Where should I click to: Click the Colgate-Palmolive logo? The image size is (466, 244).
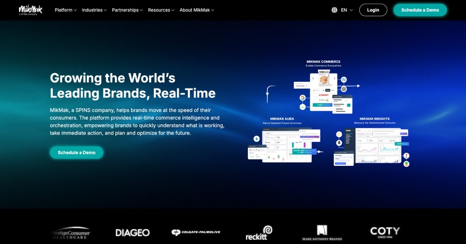tap(196, 232)
